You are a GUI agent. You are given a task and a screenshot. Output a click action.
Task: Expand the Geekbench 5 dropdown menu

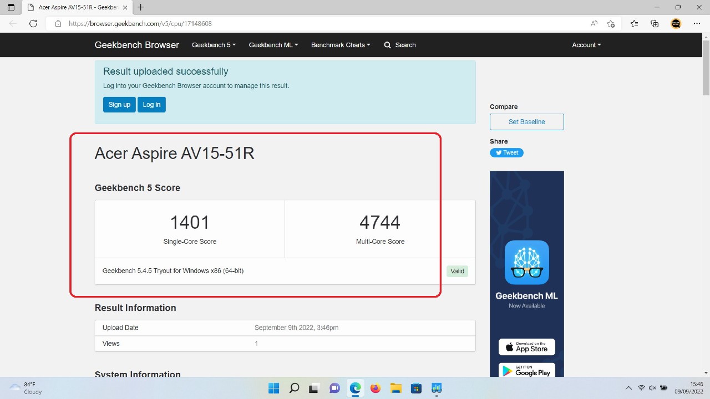pos(214,45)
